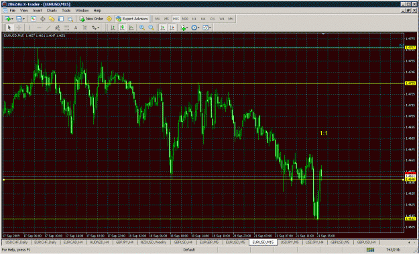This screenshot has height=254, width=419.
Task: Open the Window menu
Action: click(x=82, y=11)
